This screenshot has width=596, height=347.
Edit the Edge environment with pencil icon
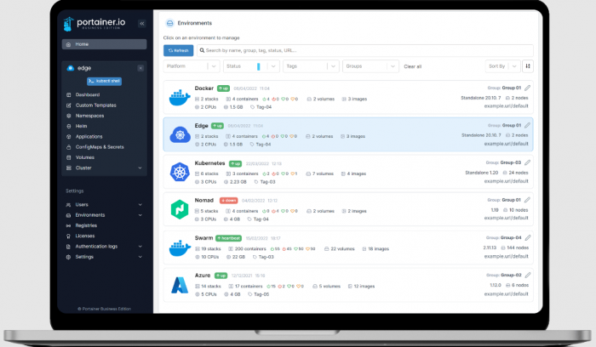pos(528,125)
